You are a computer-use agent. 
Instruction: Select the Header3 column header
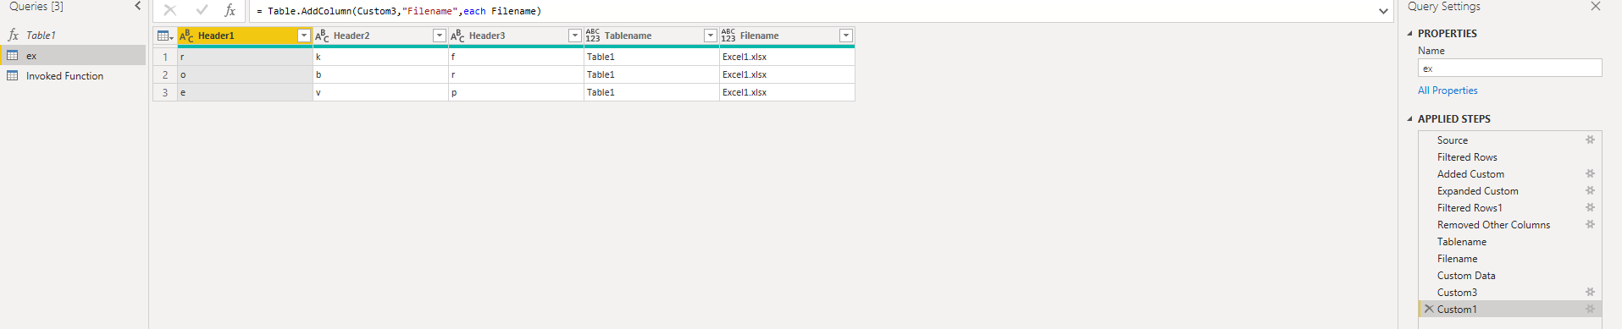[516, 36]
